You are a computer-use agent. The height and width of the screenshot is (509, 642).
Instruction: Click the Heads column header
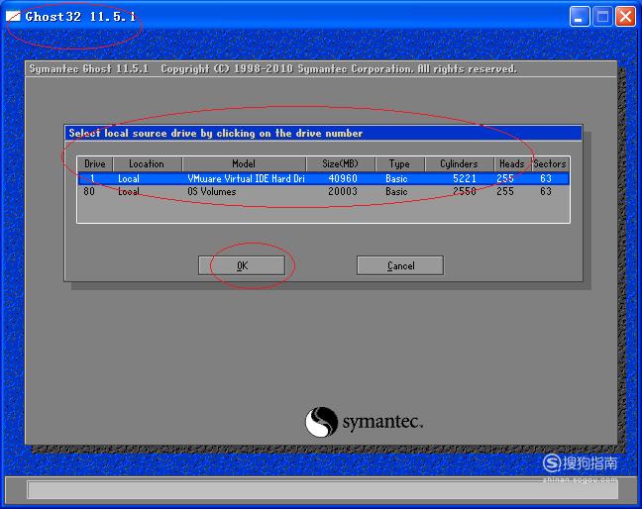coord(512,163)
